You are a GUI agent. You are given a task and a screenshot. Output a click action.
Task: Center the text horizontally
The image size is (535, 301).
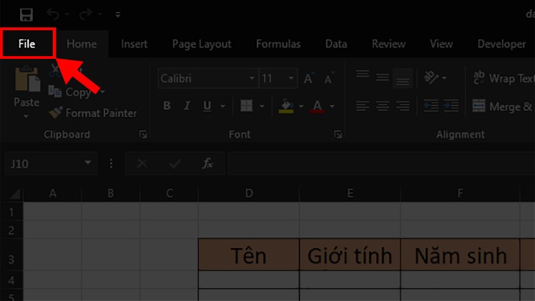click(x=383, y=106)
